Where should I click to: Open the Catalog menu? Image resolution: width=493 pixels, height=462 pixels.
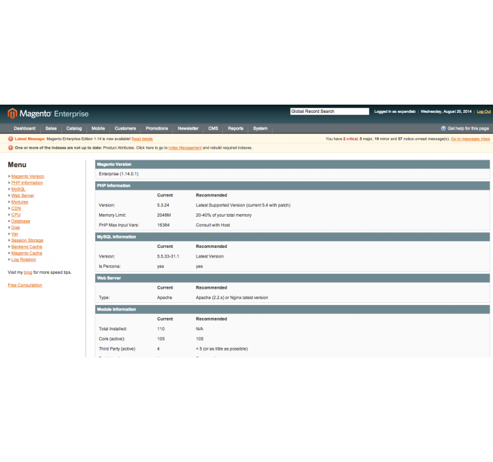tap(74, 128)
